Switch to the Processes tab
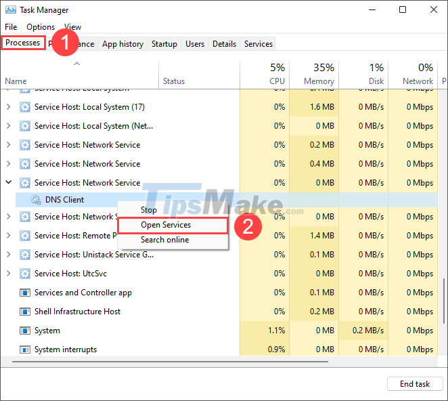The width and height of the screenshot is (448, 401). click(x=23, y=43)
